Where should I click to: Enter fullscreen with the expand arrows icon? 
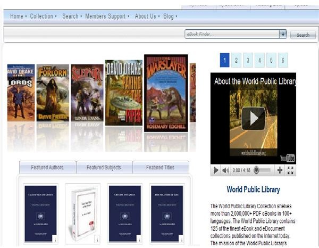pos(290,170)
